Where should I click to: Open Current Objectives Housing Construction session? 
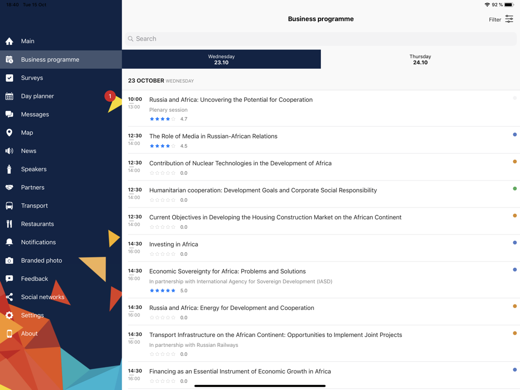click(x=321, y=221)
